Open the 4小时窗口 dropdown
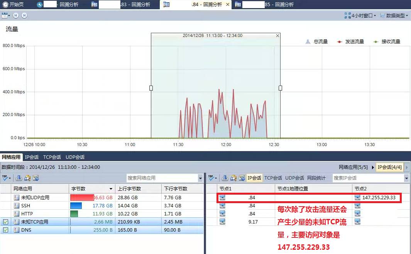This screenshot has width=411, height=254. click(x=360, y=16)
